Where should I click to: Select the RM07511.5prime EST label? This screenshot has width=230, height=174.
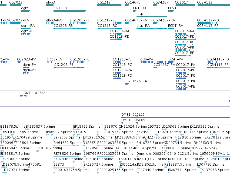(182, 170)
